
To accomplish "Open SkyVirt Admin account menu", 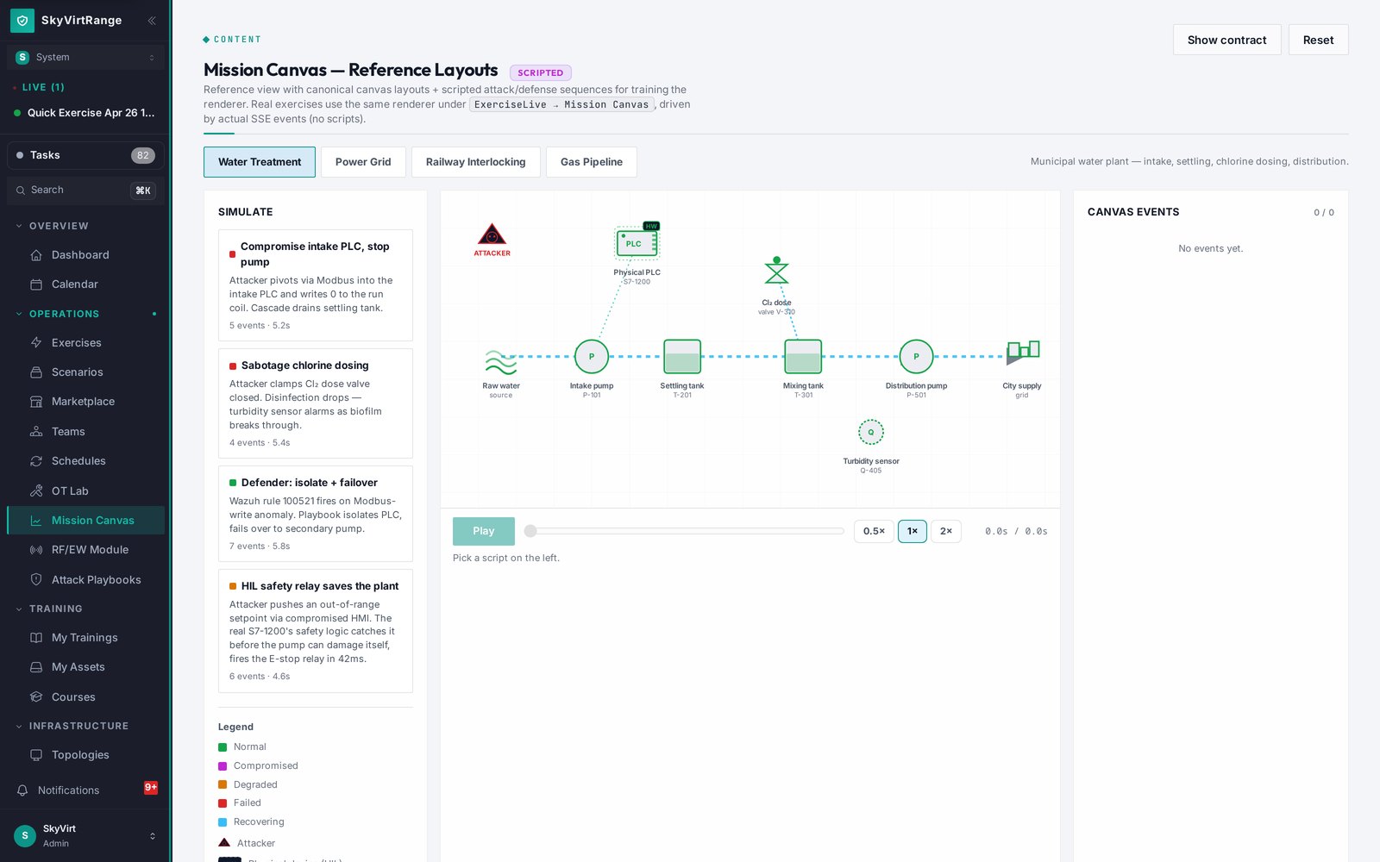I will (85, 835).
